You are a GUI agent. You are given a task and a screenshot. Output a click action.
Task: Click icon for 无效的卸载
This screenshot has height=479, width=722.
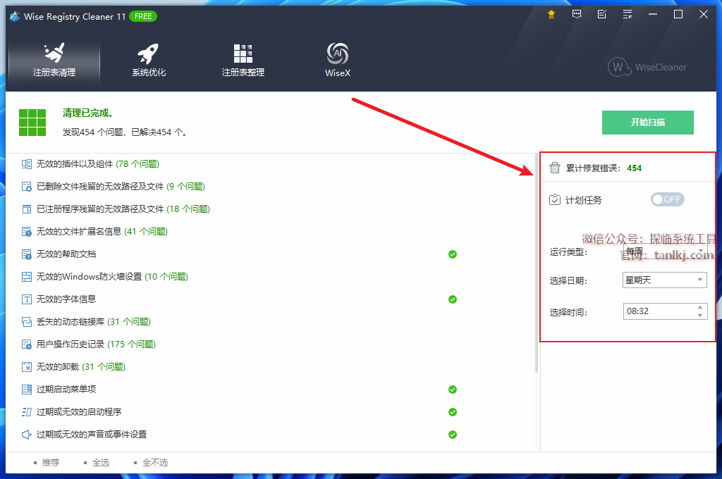(x=27, y=367)
